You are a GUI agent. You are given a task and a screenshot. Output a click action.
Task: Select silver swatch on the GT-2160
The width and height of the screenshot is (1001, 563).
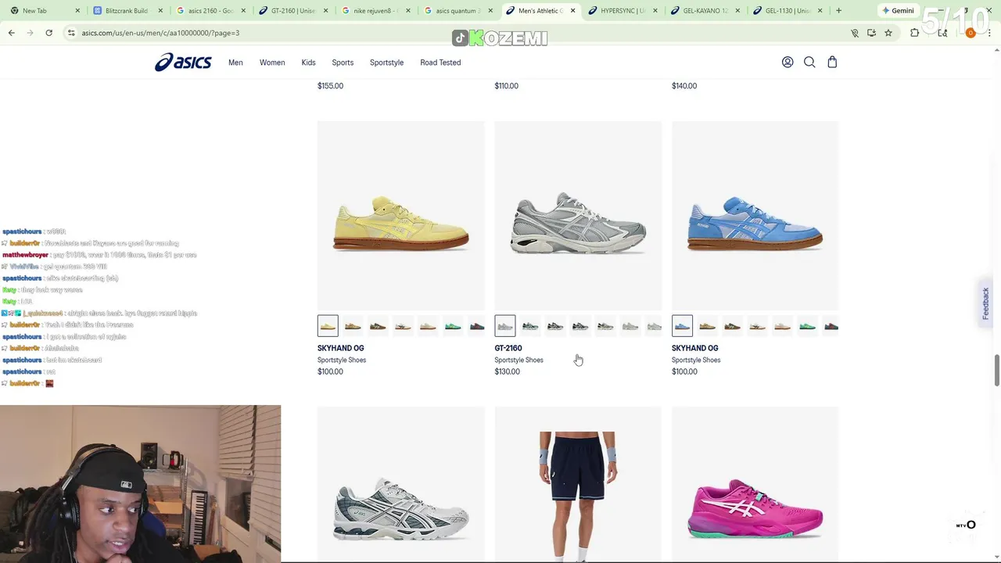(505, 326)
